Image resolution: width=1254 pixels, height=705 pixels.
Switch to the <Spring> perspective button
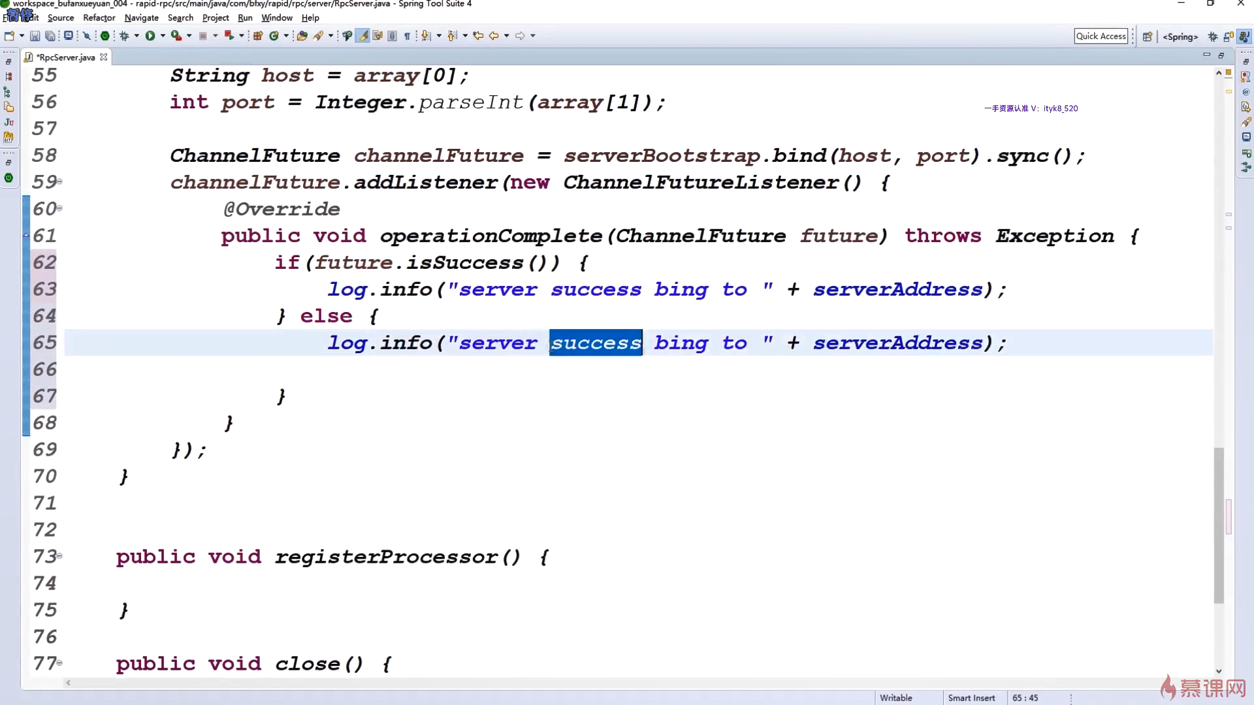tap(1180, 37)
